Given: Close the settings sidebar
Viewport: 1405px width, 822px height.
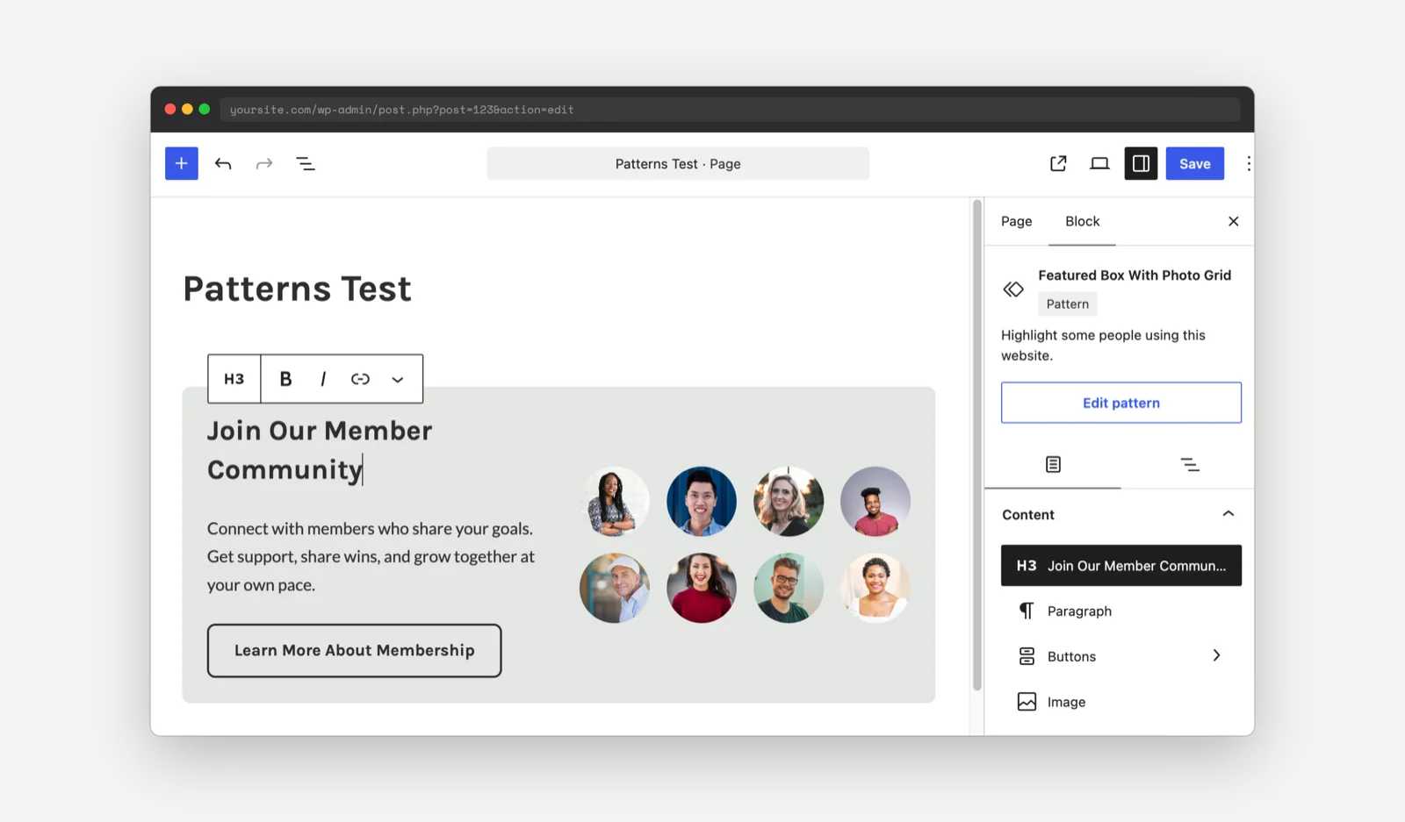Looking at the screenshot, I should point(1233,221).
